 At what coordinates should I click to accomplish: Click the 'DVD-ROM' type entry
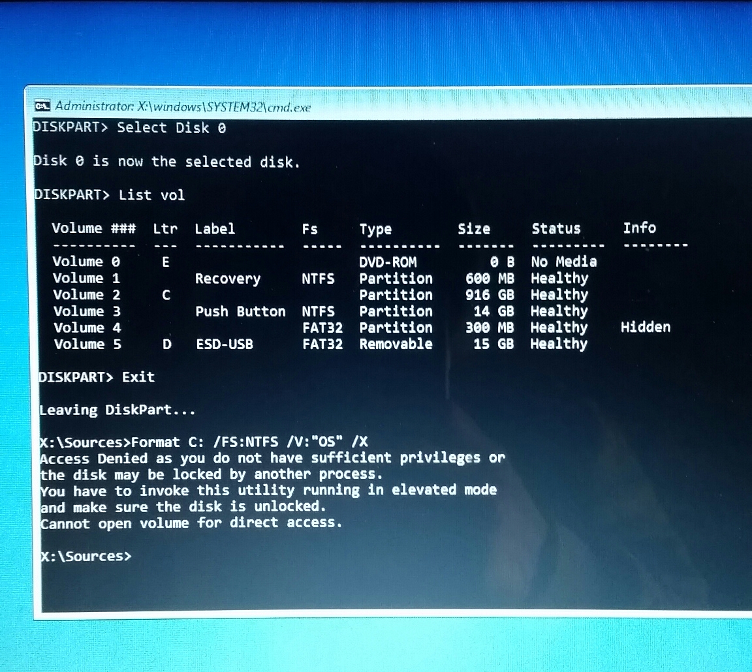[x=388, y=262]
